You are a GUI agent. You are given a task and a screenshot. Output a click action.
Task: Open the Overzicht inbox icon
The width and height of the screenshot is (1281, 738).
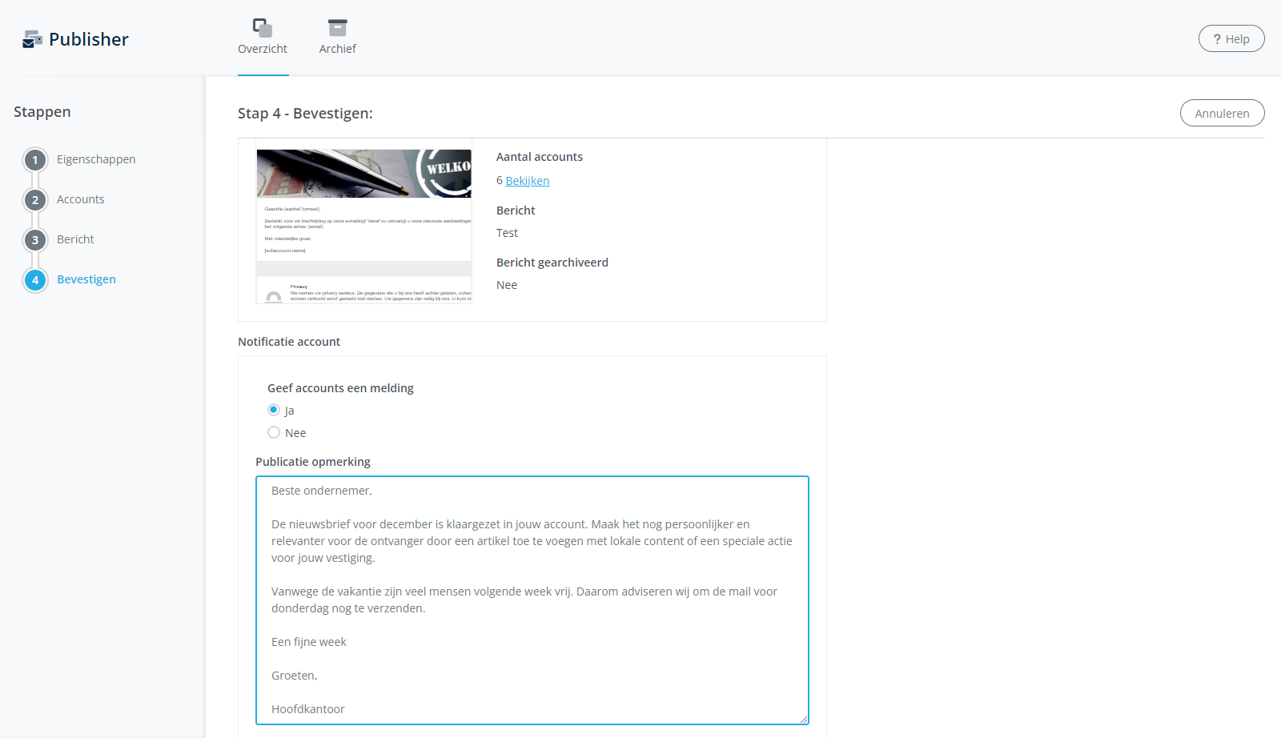pos(263,25)
